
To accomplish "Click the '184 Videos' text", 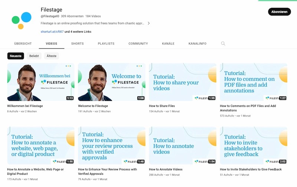I will pos(93,16).
